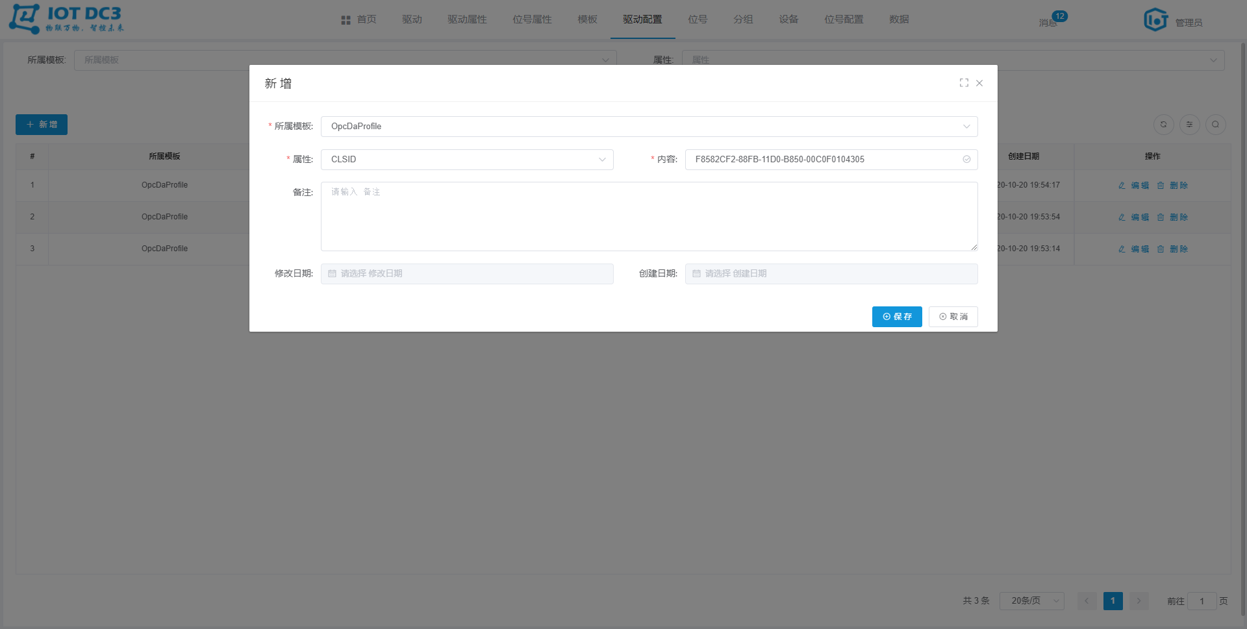Open the 20条/页 page size dropdown
1247x629 pixels.
pos(1031,601)
